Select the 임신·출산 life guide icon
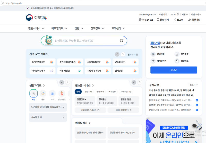 tap(62, 94)
